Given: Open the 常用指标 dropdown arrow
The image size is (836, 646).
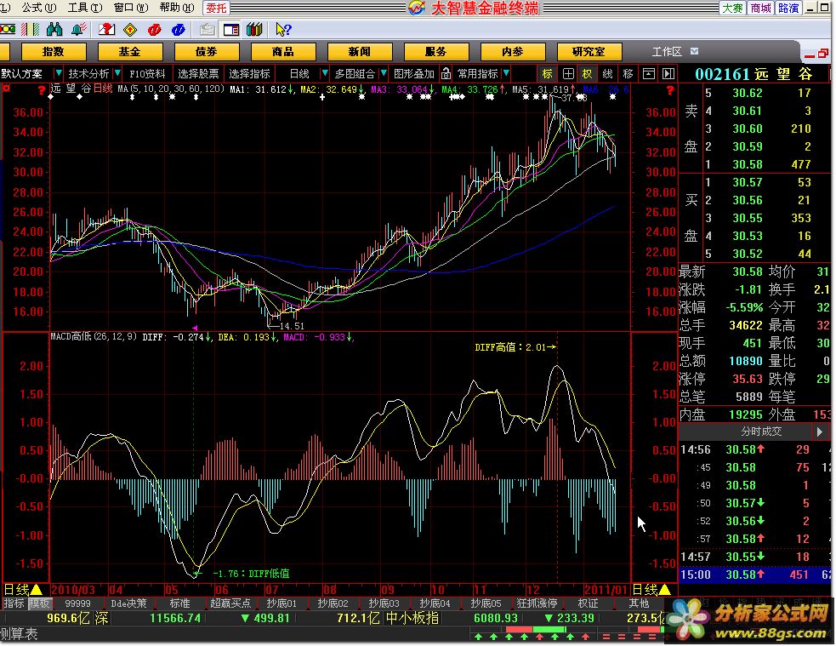Looking at the screenshot, I should click(x=505, y=73).
